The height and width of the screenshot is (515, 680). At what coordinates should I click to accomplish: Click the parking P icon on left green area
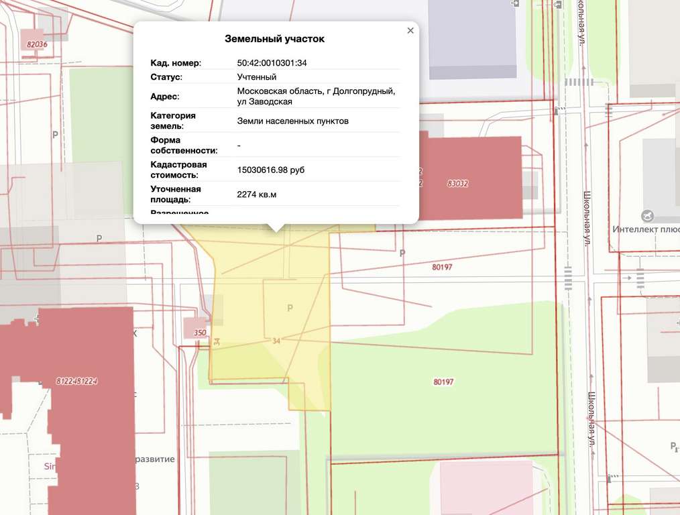(x=55, y=135)
